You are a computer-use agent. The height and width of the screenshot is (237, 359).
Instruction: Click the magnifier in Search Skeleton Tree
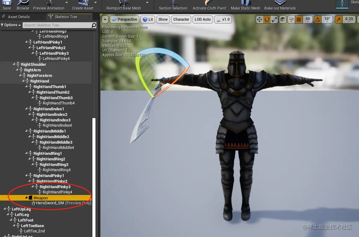point(94,25)
